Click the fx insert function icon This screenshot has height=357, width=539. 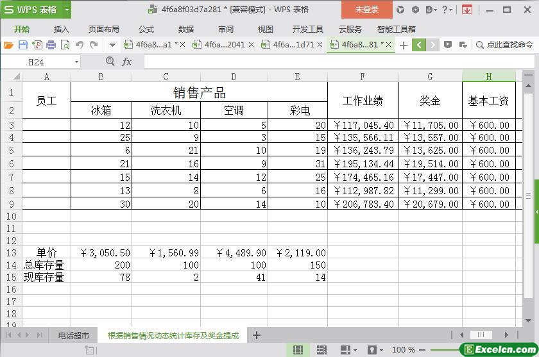[126, 62]
